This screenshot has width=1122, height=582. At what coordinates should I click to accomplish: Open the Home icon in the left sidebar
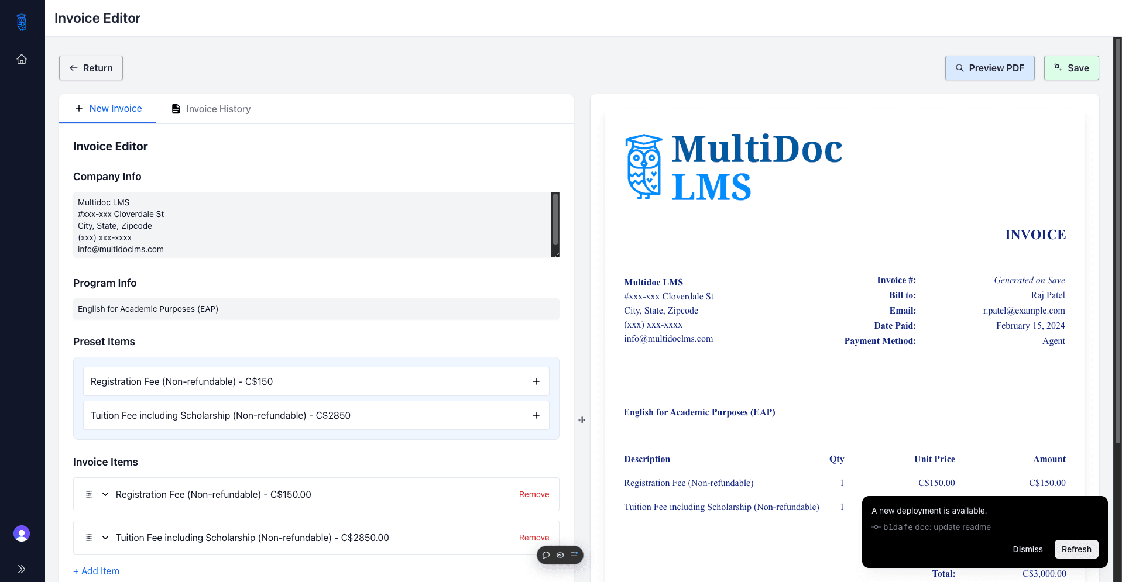coord(22,58)
